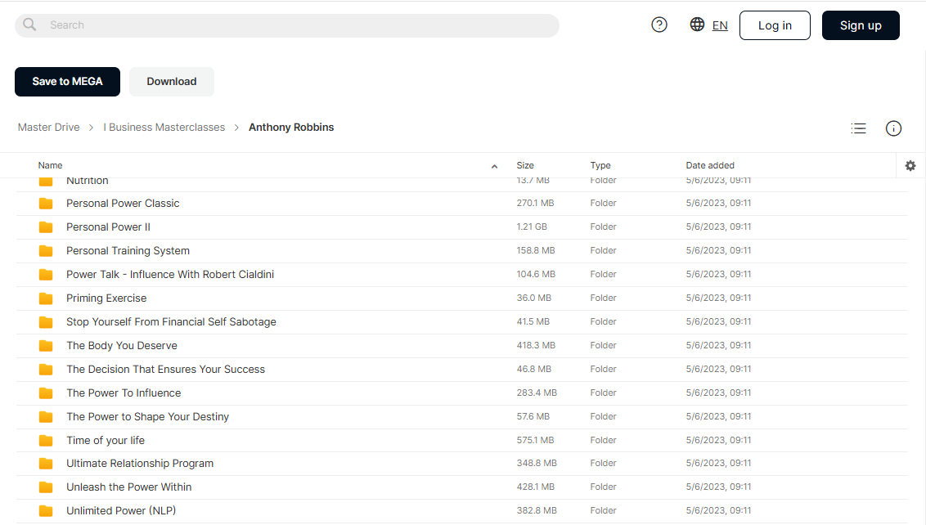
Task: Select Unleash the Power Within folder name
Action: (128, 487)
